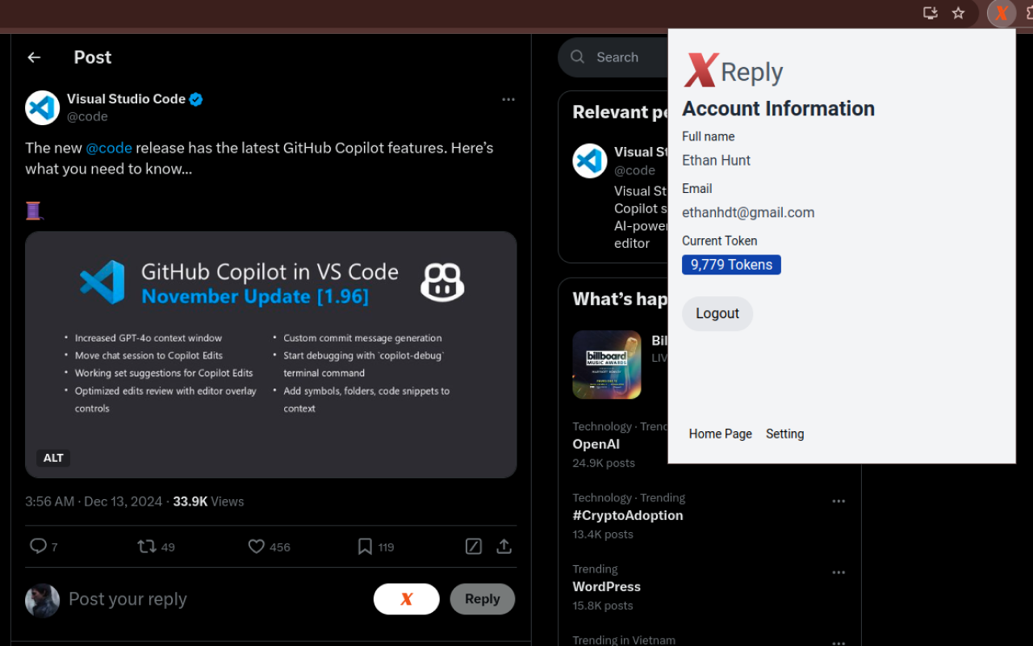Log out with the Logout button

point(717,313)
